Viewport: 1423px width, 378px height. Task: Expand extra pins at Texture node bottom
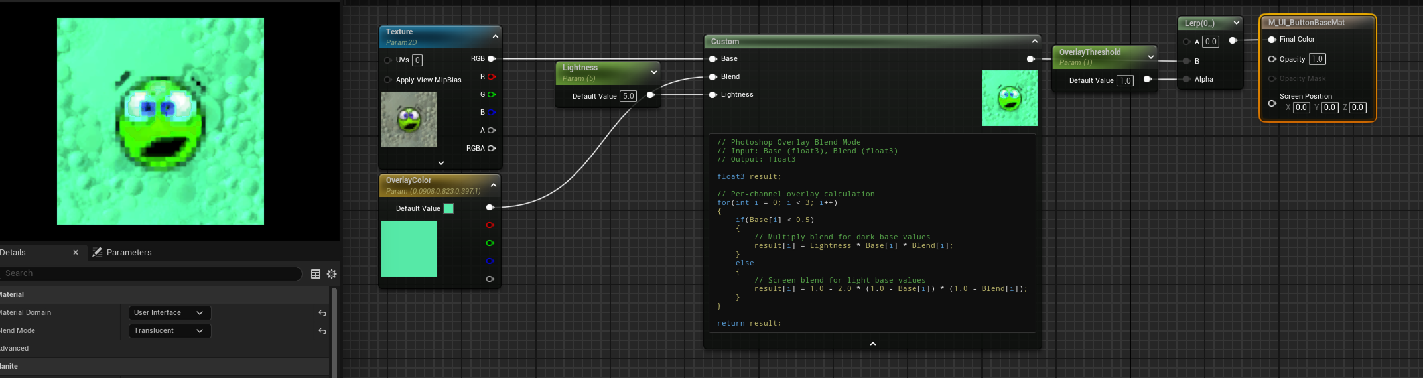[x=441, y=162]
